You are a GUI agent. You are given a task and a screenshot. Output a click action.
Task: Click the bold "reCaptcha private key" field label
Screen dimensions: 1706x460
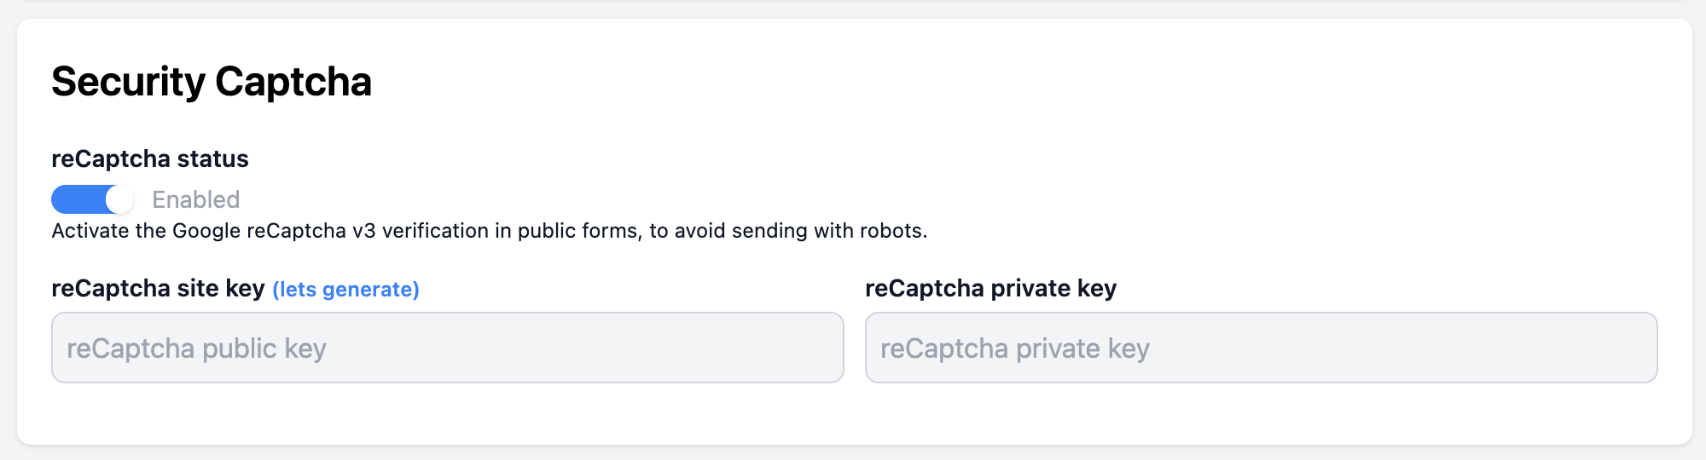point(990,289)
